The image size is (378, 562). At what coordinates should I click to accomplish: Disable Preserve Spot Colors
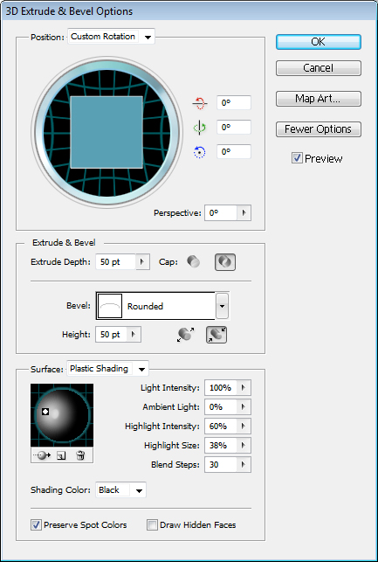[36, 525]
